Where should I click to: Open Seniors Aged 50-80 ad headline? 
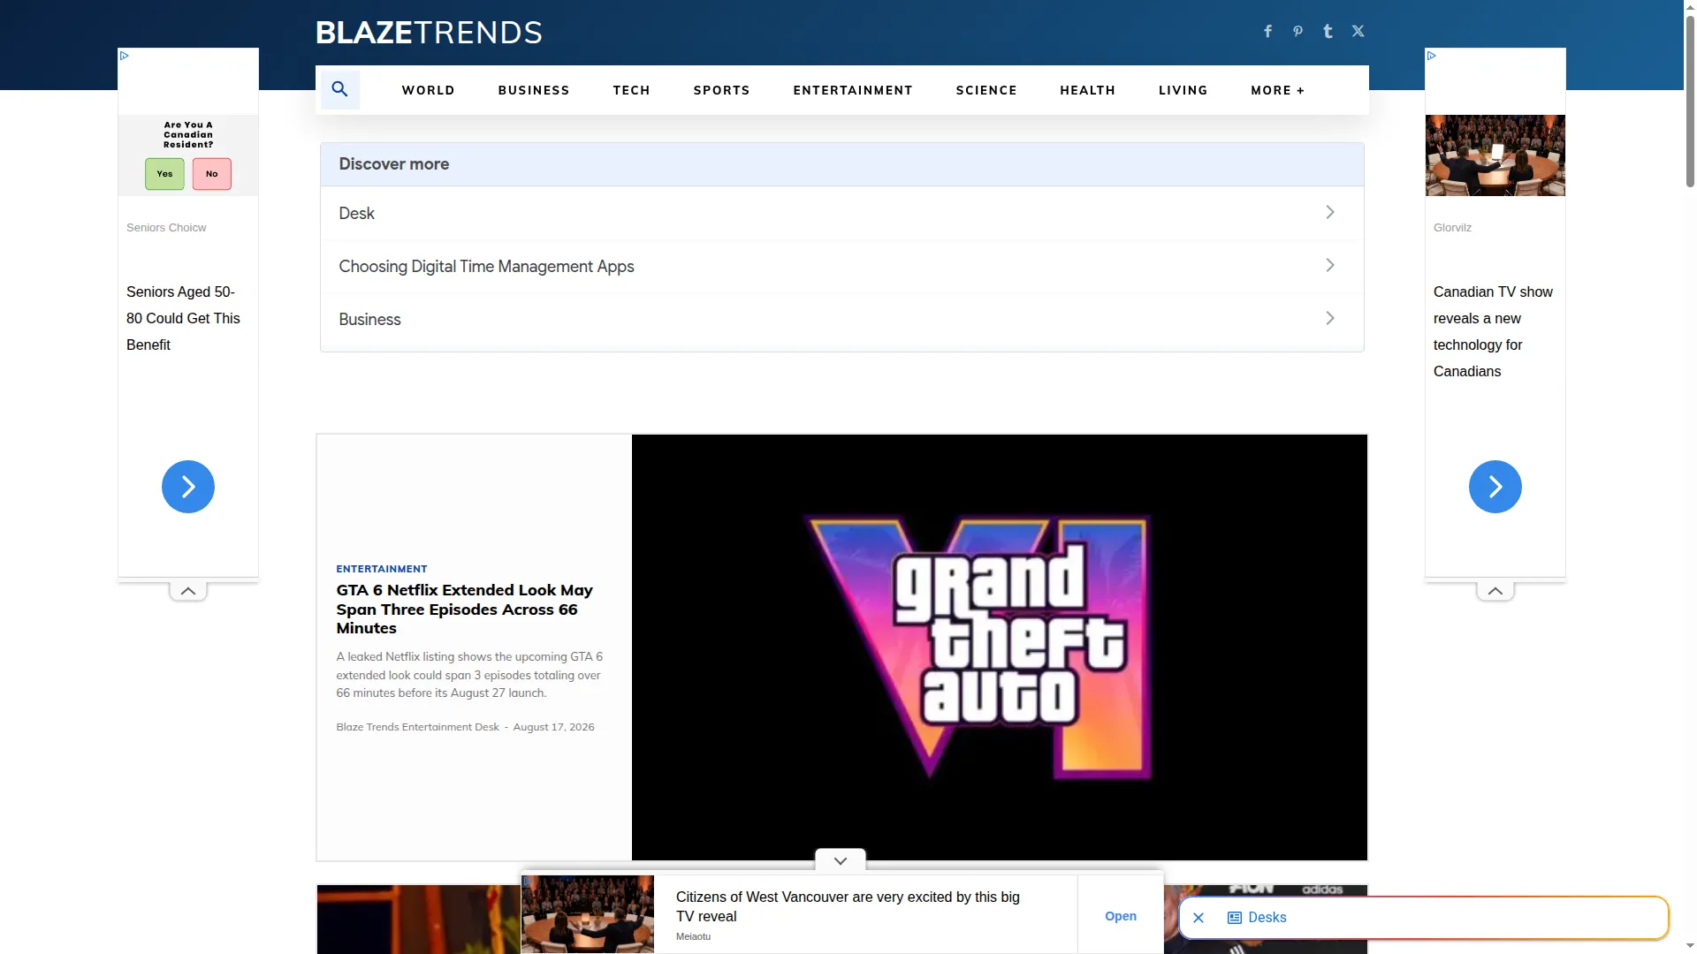click(183, 318)
